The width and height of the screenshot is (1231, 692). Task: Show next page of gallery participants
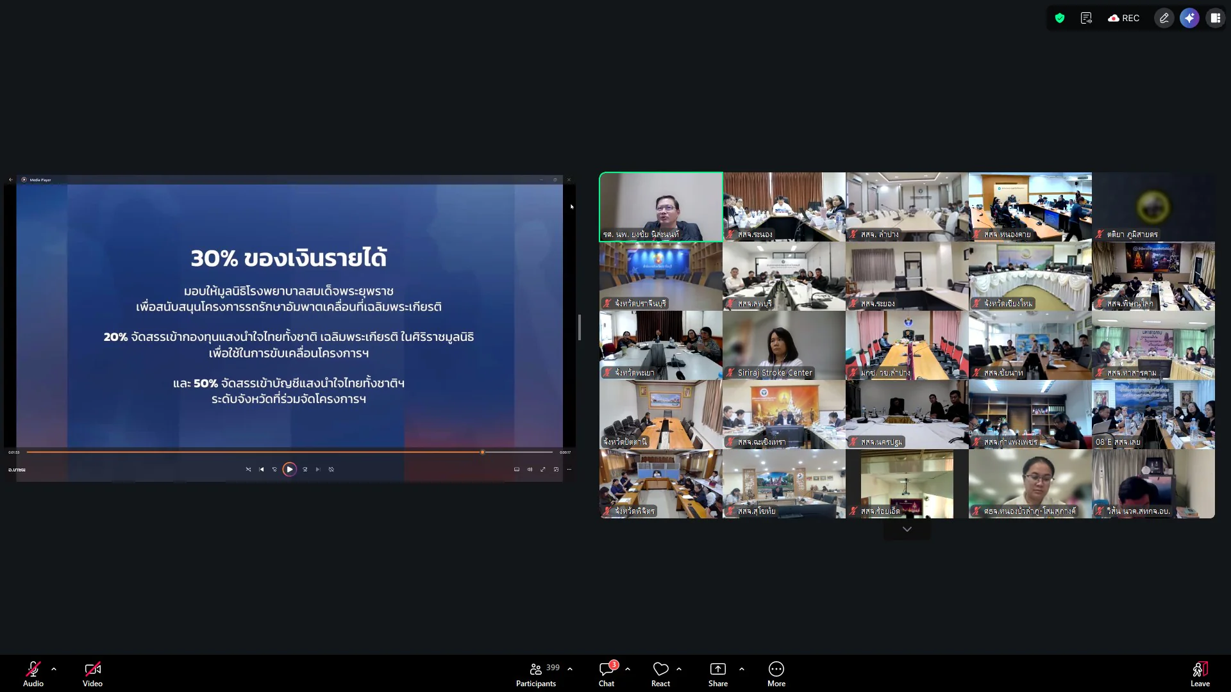(907, 529)
